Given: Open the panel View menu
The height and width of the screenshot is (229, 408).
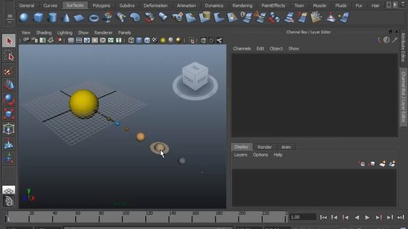Looking at the screenshot, I should (25, 32).
